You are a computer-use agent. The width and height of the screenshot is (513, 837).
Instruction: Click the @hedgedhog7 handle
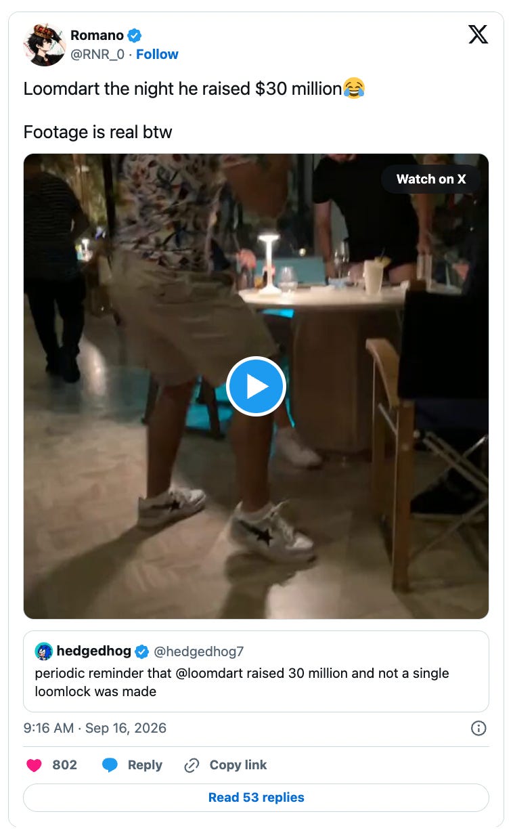tap(199, 651)
